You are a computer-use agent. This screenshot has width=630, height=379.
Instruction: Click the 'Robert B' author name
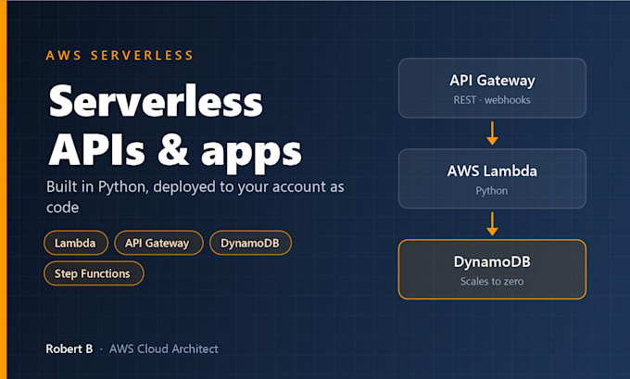[69, 348]
